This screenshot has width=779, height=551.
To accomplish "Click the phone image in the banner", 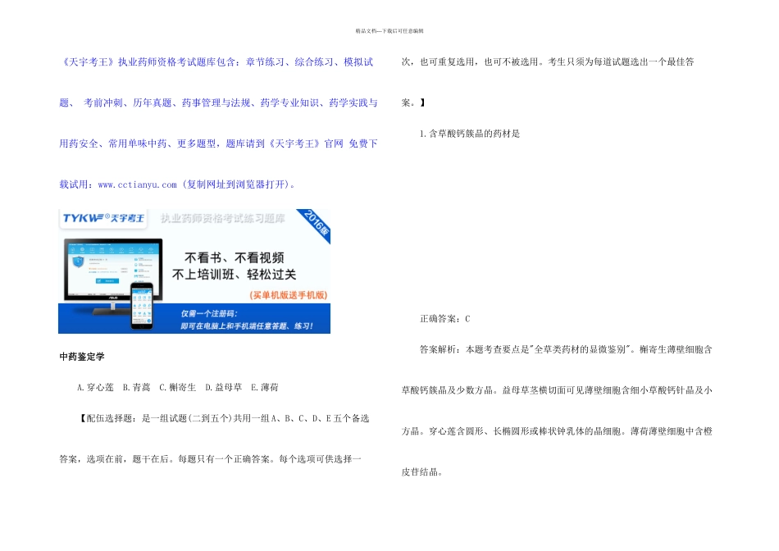I will (x=142, y=306).
